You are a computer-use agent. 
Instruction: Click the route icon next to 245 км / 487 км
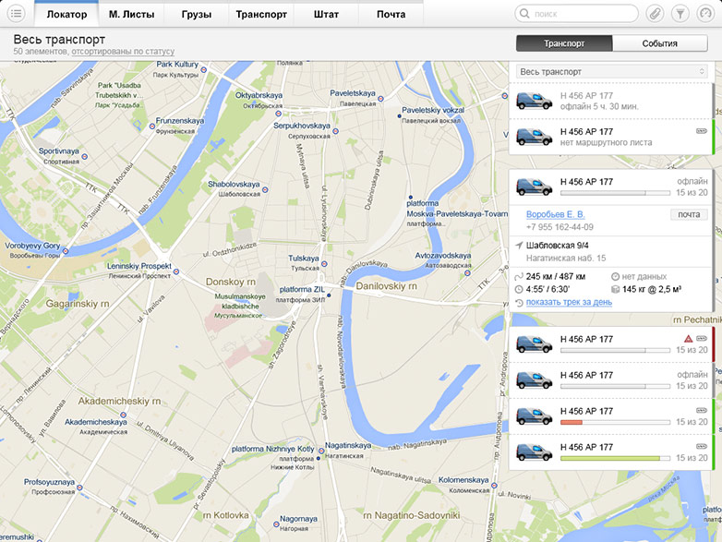pyautogui.click(x=519, y=277)
